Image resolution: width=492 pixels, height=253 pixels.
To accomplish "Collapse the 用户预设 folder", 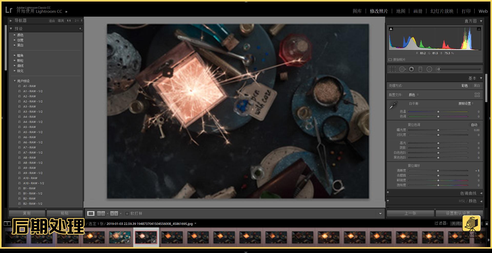I will [15, 81].
